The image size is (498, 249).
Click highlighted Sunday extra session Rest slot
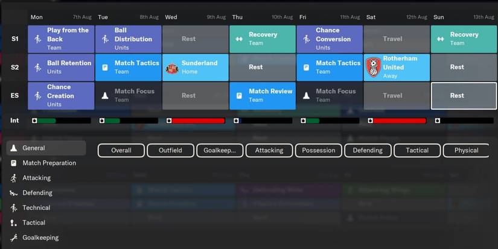464,96
